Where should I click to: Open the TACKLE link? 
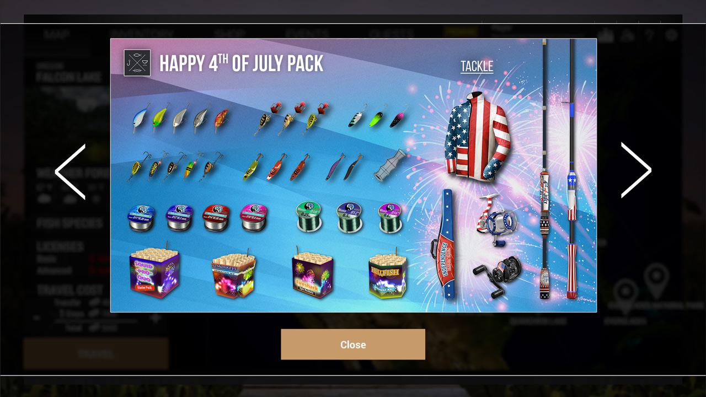477,66
